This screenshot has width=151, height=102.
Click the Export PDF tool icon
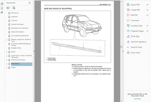coord(128,5)
